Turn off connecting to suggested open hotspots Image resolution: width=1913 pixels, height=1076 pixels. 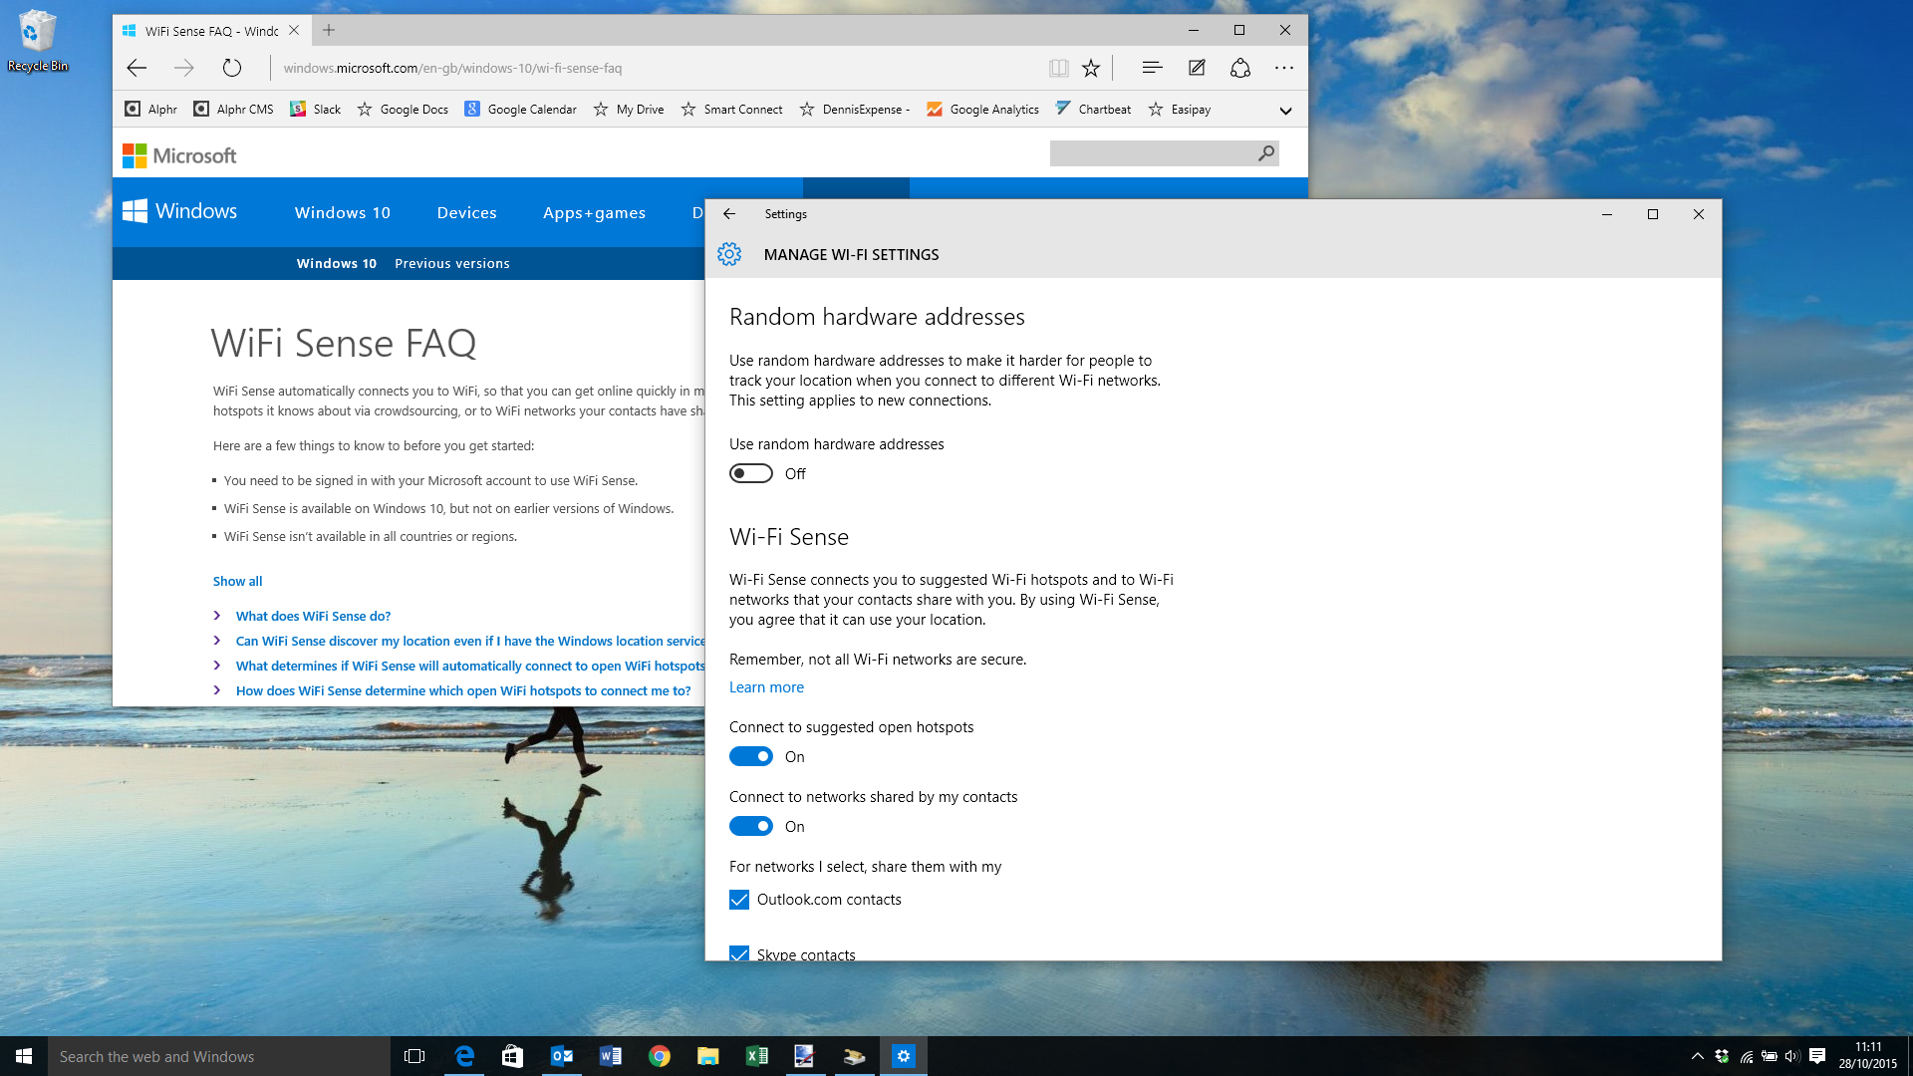(x=750, y=756)
